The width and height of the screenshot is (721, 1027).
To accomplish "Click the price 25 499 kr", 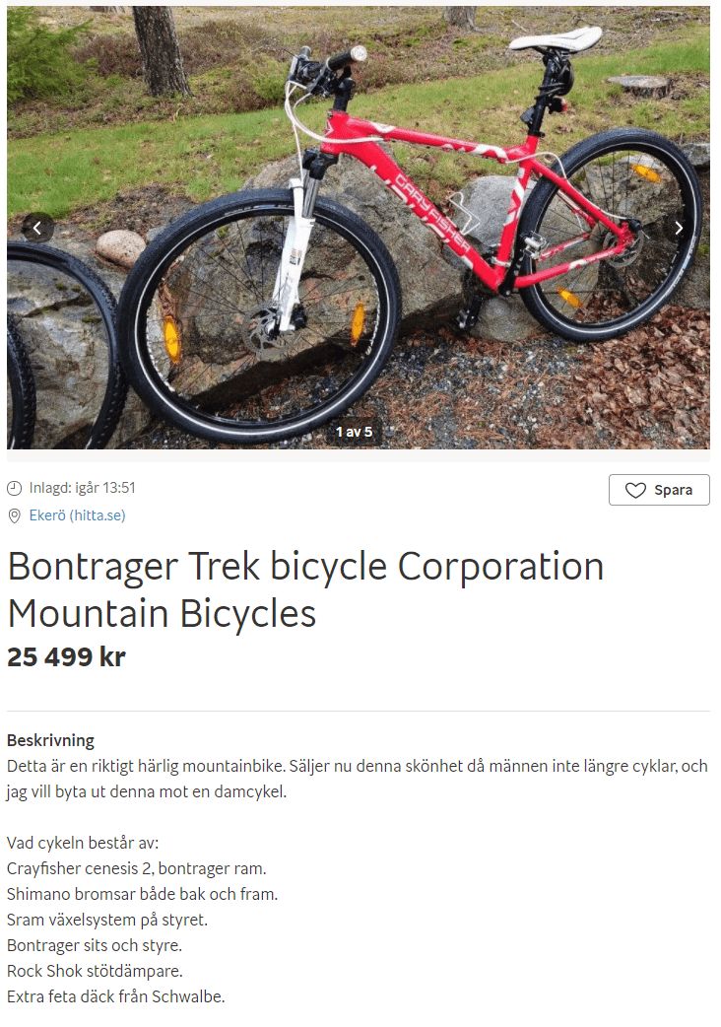I will pos(66,657).
